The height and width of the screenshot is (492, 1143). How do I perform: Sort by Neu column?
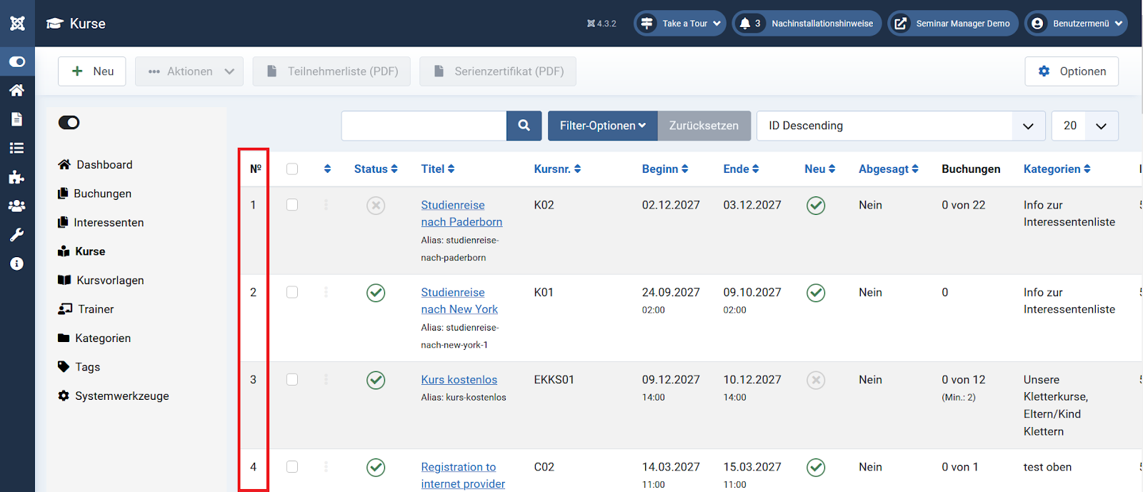[x=820, y=169]
